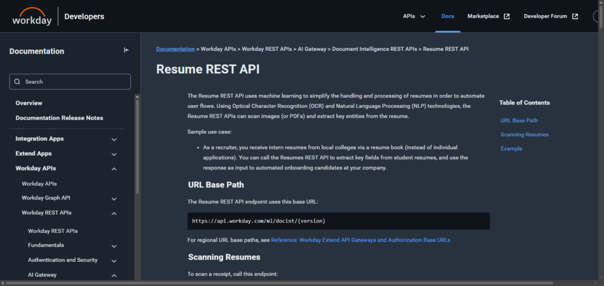The width and height of the screenshot is (604, 286).
Task: Click horizontal scrollbar right arrow
Action: [x=596, y=283]
